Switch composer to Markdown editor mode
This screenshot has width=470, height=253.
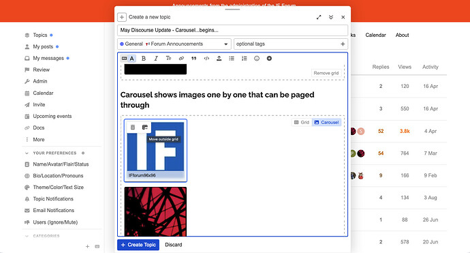125,59
